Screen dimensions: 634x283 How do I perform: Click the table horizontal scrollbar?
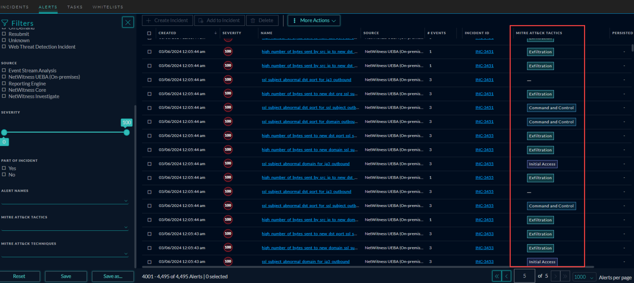pos(367,267)
